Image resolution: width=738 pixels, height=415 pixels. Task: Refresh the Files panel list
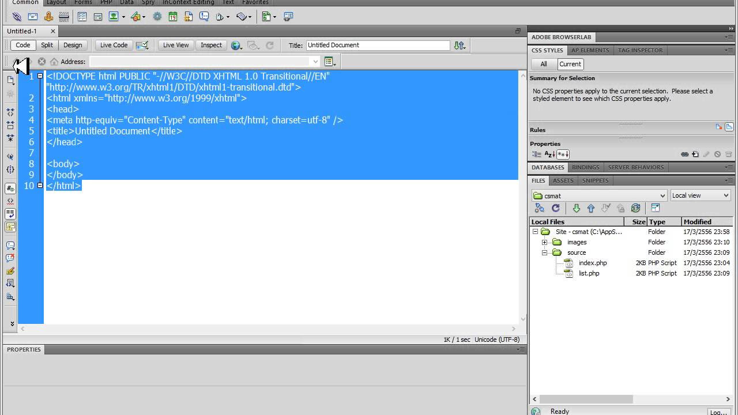[556, 208]
